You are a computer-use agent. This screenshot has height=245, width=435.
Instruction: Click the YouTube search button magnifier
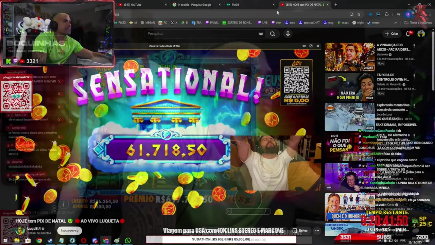point(273,34)
